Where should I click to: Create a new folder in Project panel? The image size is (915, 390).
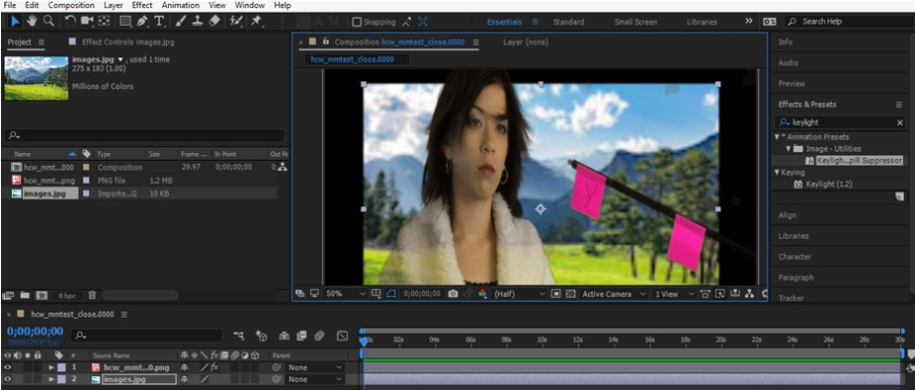coord(25,296)
